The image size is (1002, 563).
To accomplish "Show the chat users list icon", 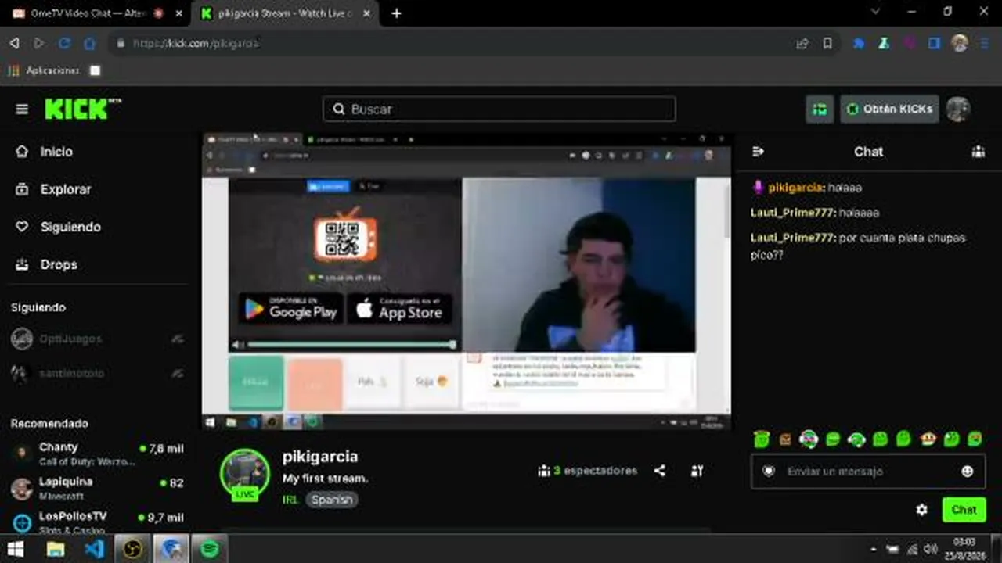I will click(979, 152).
